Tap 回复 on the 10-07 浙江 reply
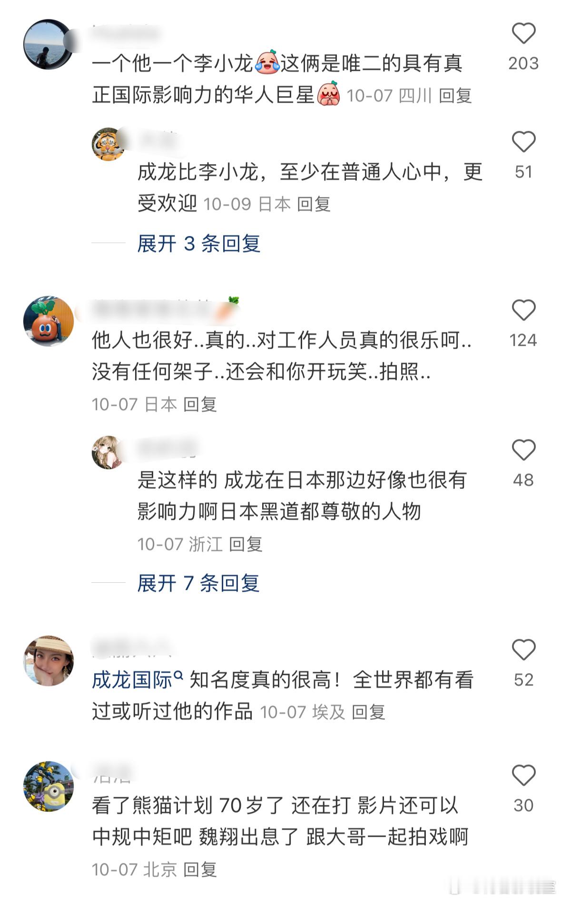Screen dimensions: 561x900 [246, 544]
